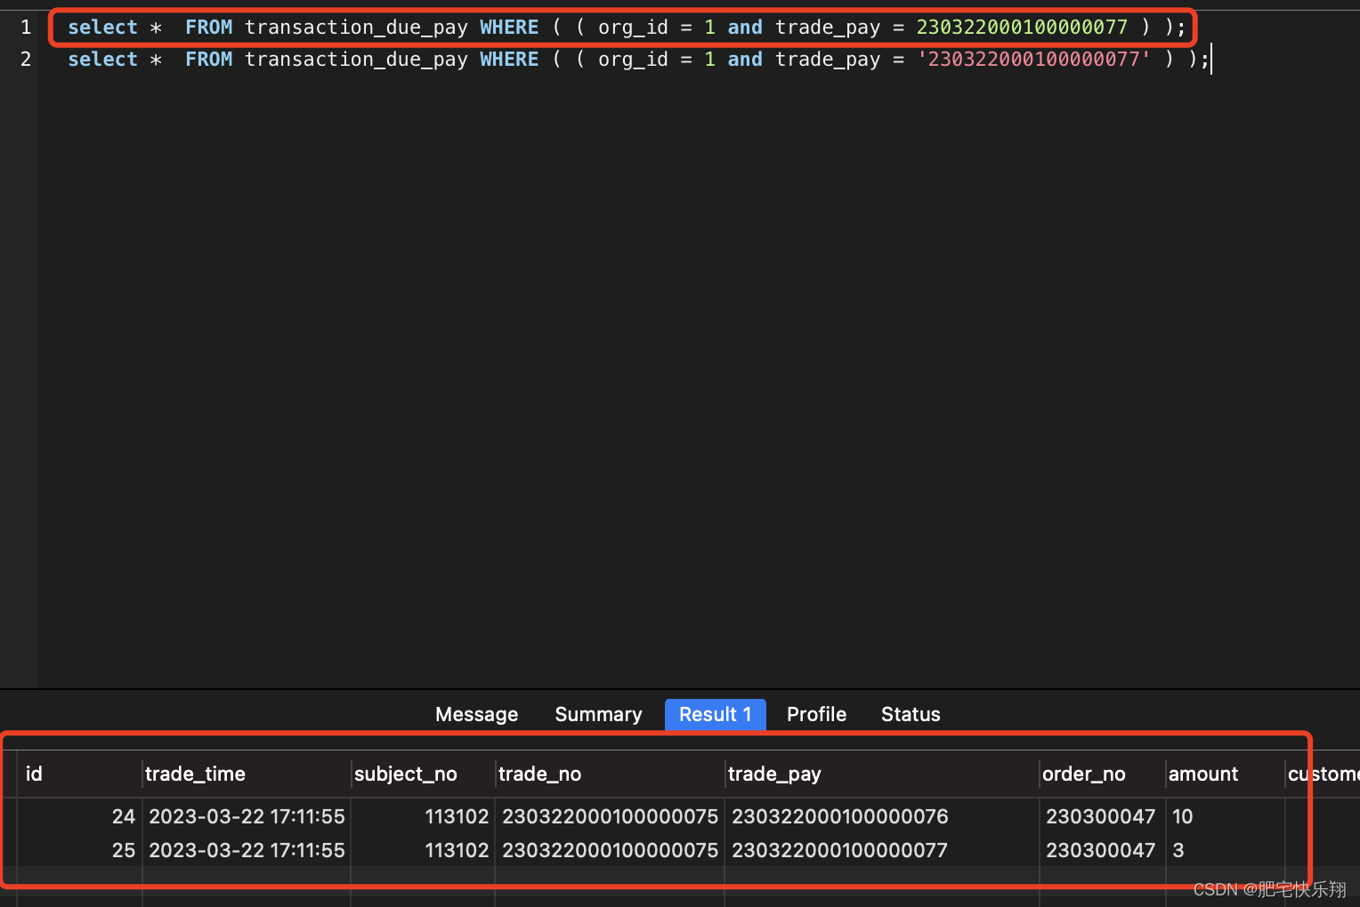
Task: Click the WHERE keyword on line 2
Action: coord(509,60)
